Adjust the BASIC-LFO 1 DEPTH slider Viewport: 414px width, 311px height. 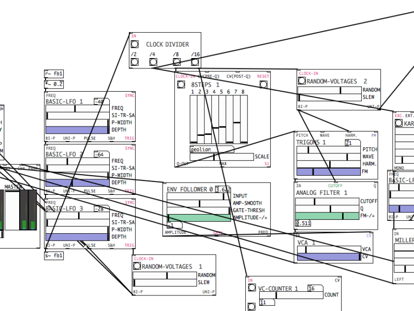coord(78,130)
